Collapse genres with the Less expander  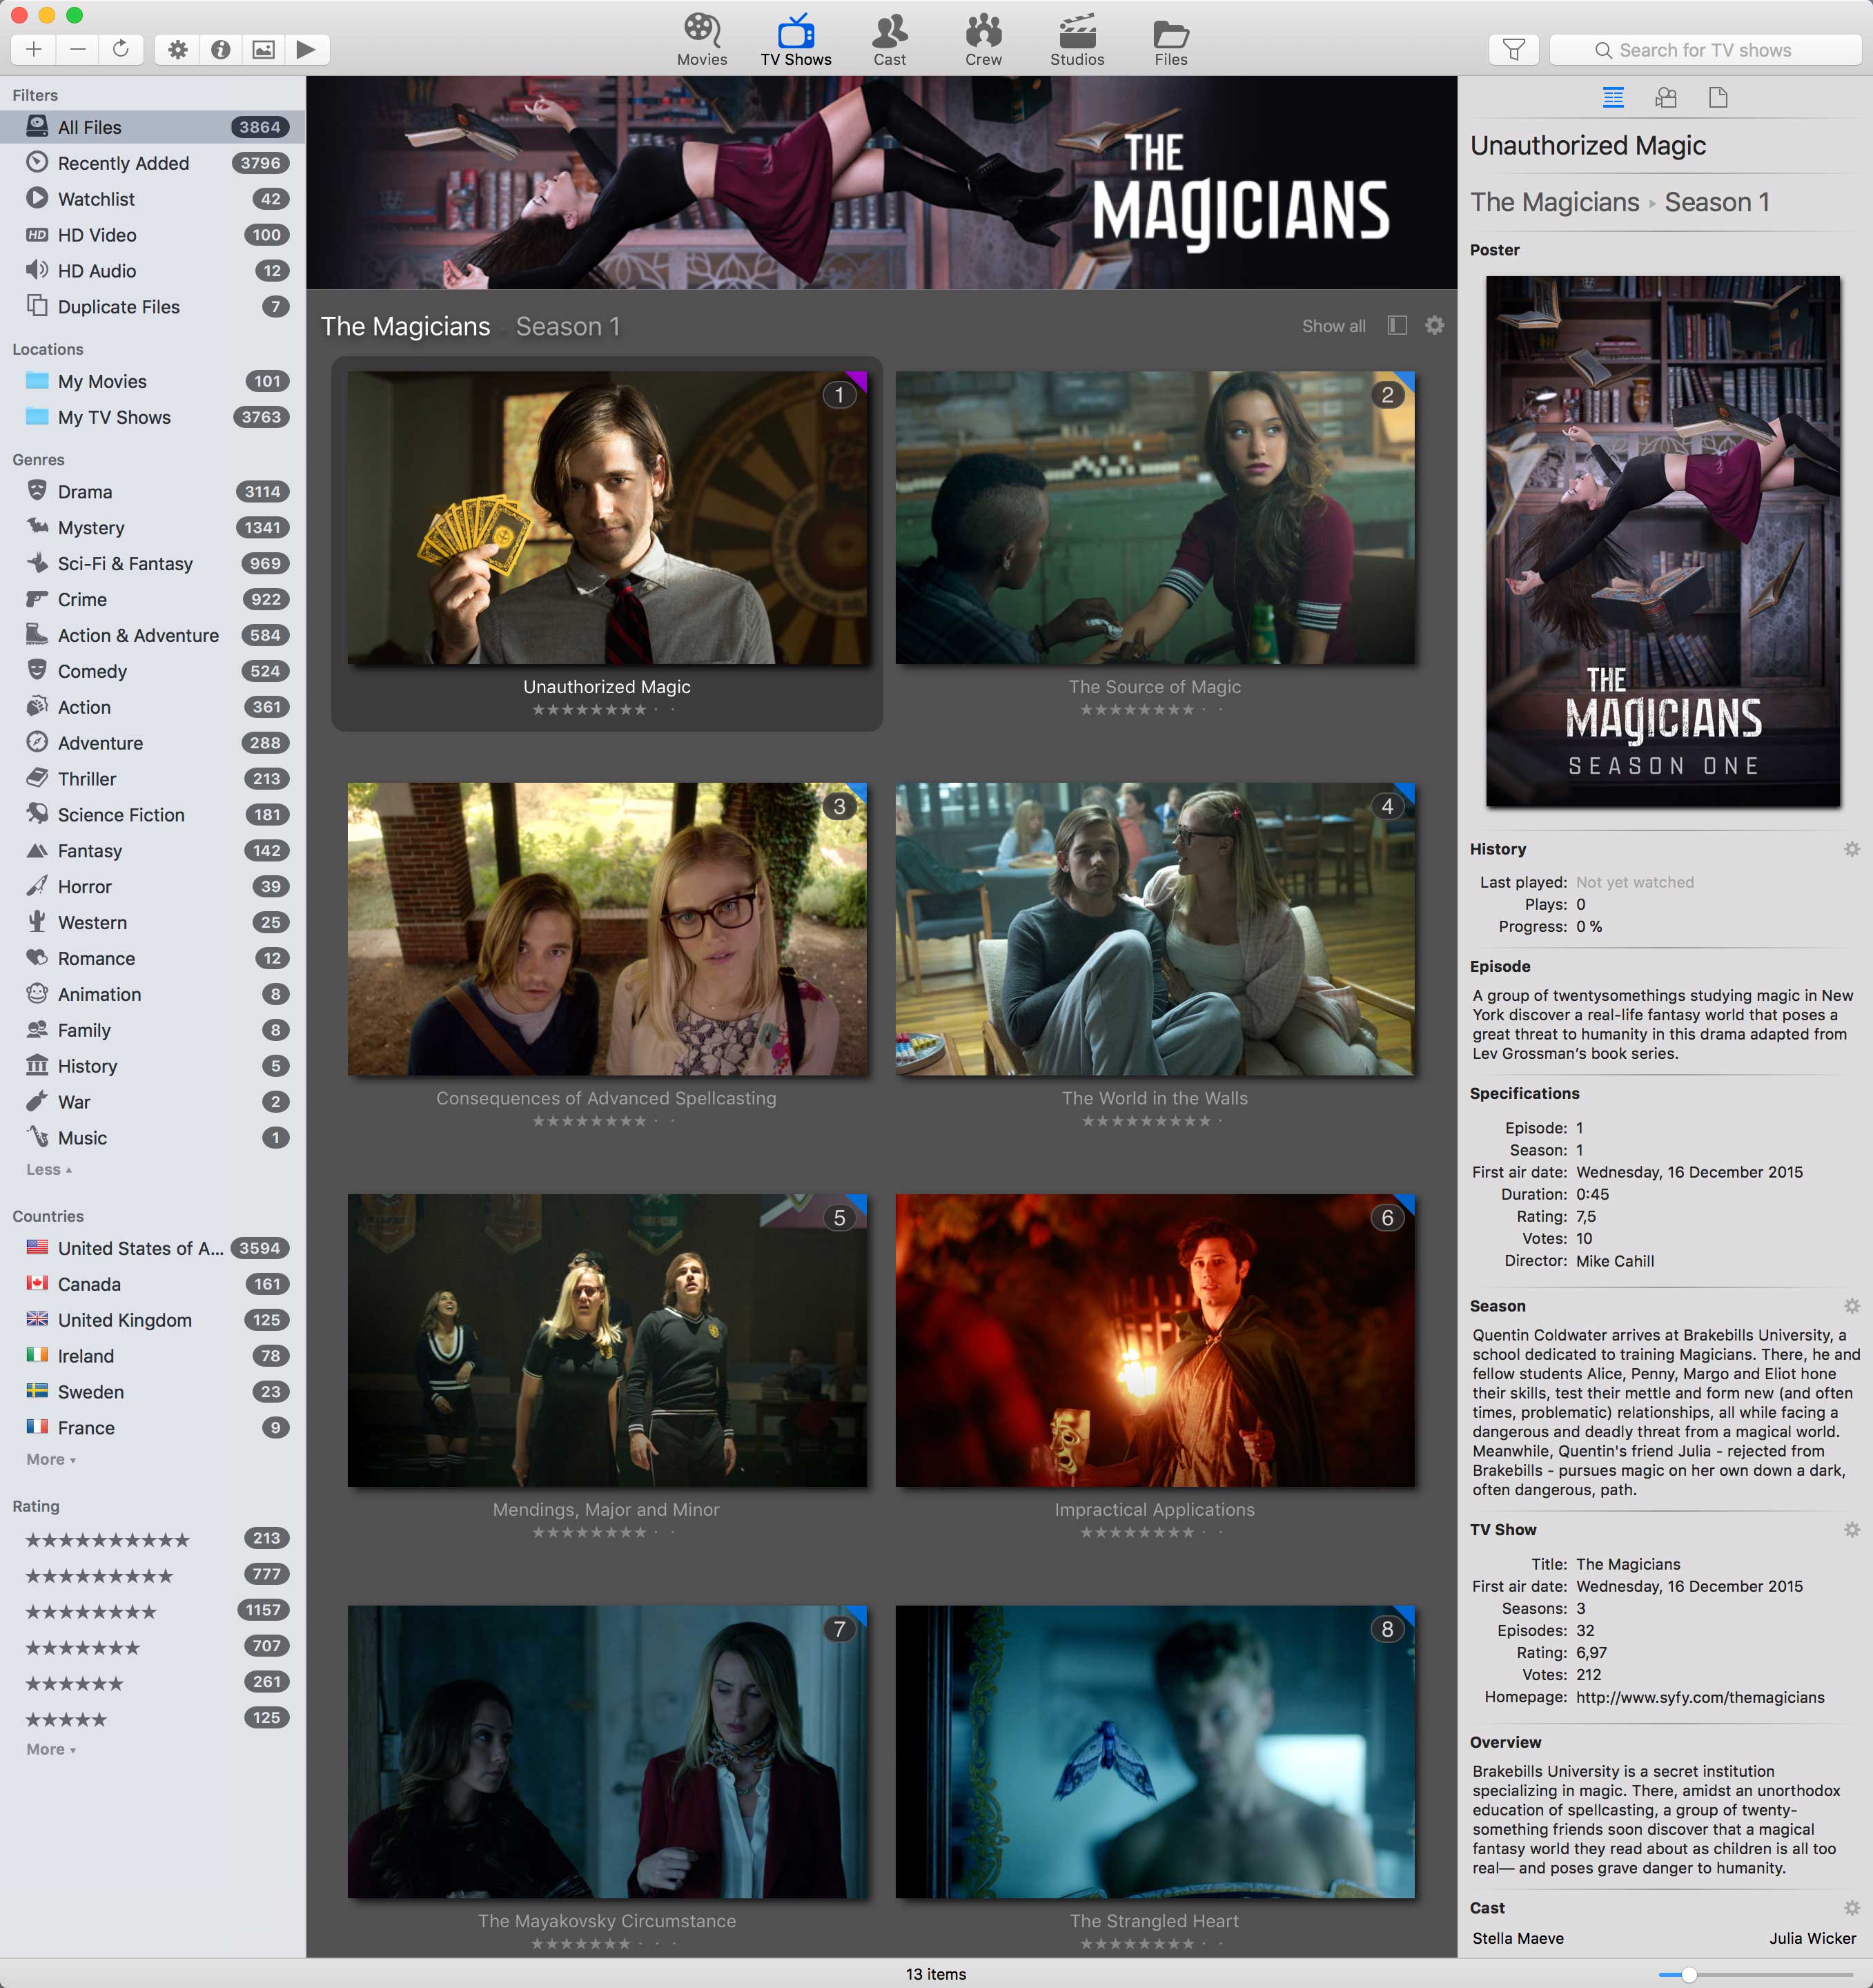click(48, 1169)
